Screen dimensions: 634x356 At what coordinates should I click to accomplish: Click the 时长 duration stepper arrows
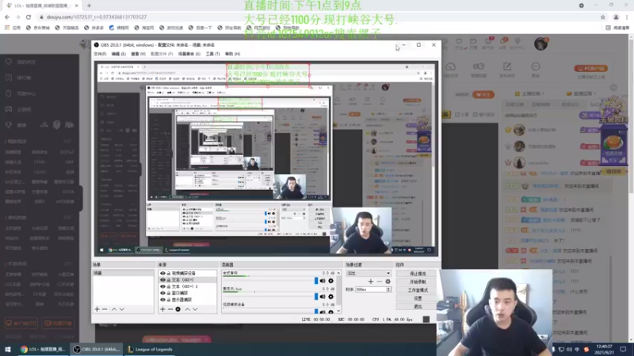(x=388, y=290)
